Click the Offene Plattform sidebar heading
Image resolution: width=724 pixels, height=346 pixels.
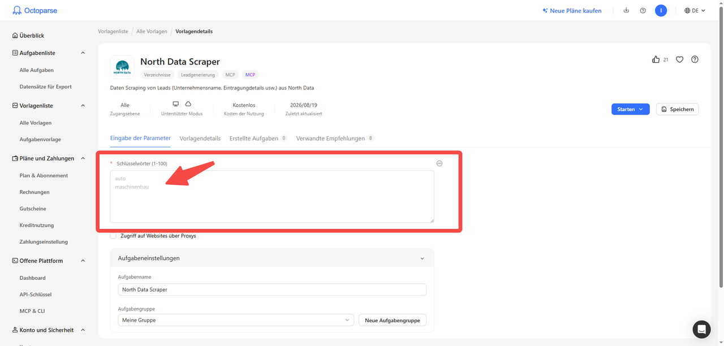tap(37, 261)
